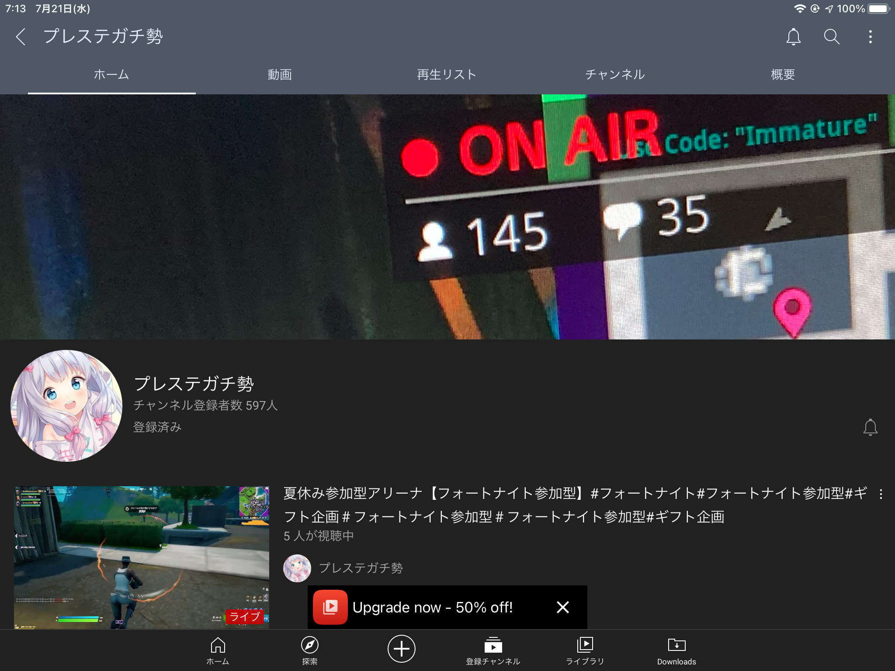Open 探索 compass in the bottom bar
Image resolution: width=895 pixels, height=671 pixels.
[309, 650]
